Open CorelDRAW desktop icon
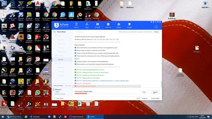The width and height of the screenshot is (212, 119). pos(4,72)
